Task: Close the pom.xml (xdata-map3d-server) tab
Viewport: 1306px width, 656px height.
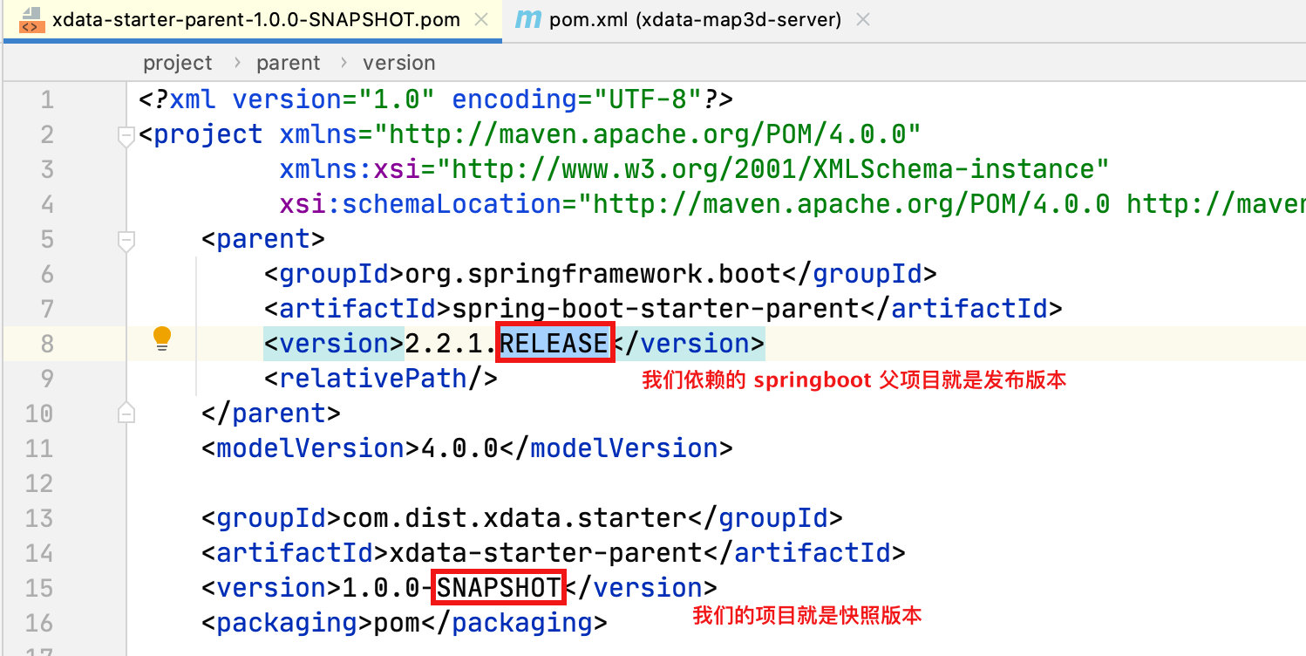Action: point(863,19)
